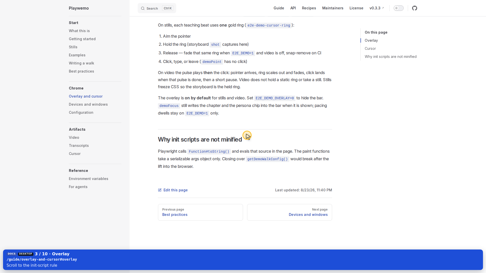The image size is (486, 273).
Task: Open the Maintainers nav link
Action: click(333, 8)
